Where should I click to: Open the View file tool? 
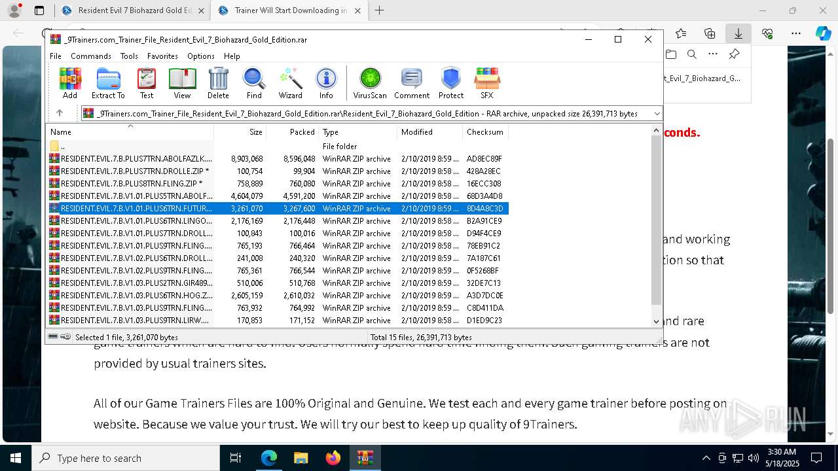(182, 83)
